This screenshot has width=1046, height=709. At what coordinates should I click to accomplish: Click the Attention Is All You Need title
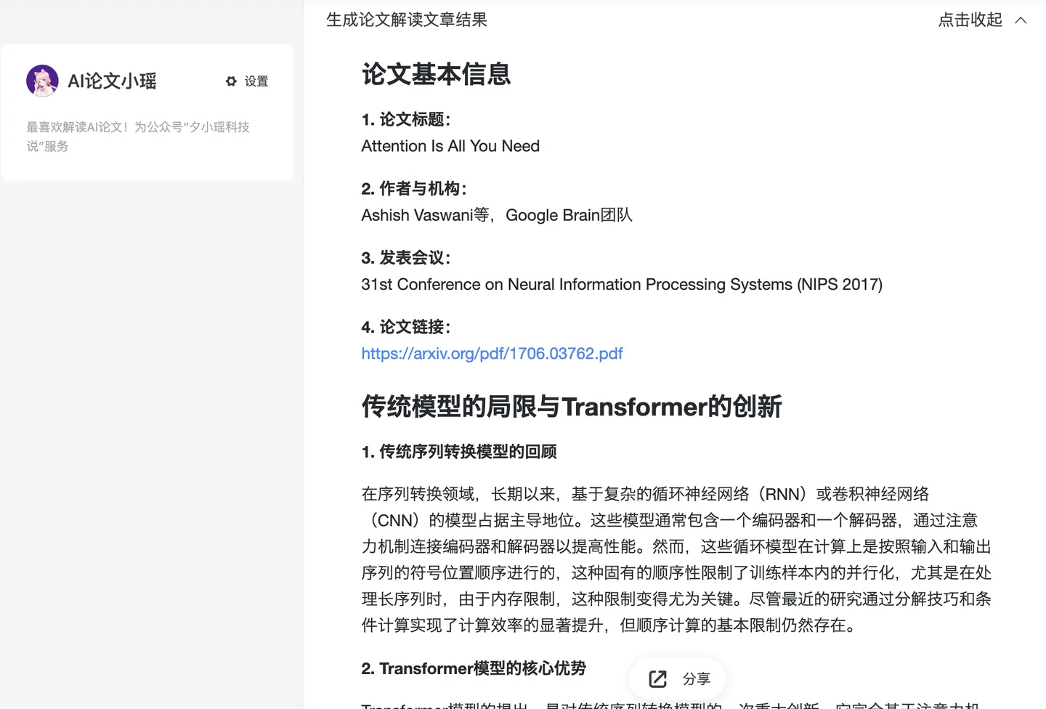point(450,146)
